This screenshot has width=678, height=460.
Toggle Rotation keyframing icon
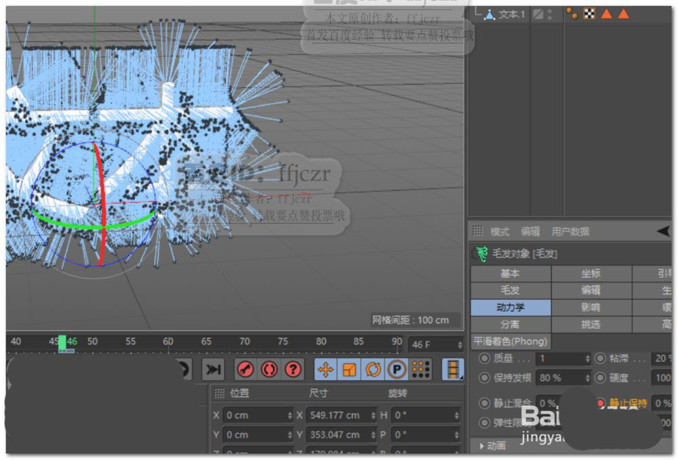(x=373, y=370)
